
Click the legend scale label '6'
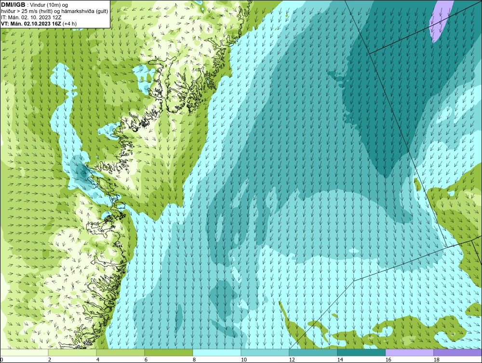pos(146,360)
